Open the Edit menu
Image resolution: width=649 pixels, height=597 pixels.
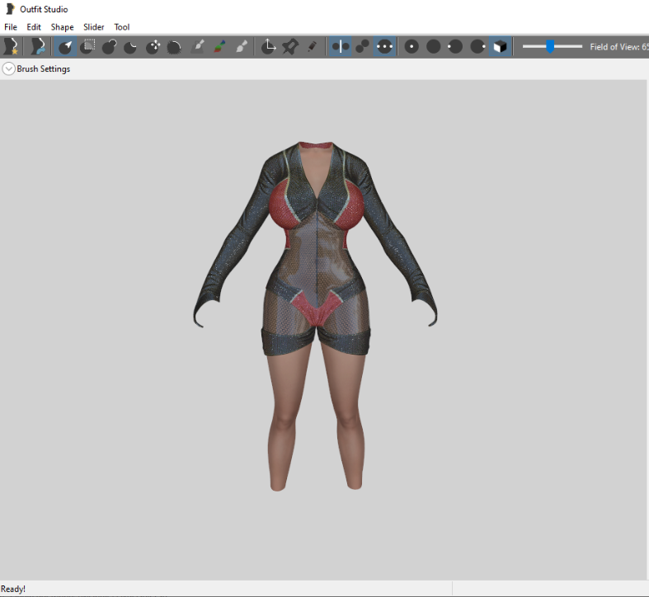[x=34, y=27]
